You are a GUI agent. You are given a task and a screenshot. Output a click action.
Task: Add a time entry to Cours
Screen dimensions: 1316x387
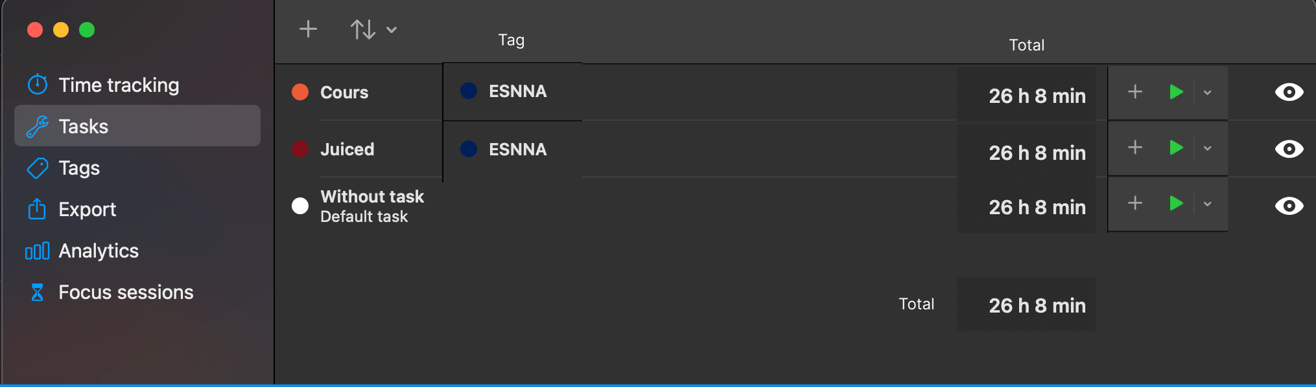pyautogui.click(x=1135, y=92)
